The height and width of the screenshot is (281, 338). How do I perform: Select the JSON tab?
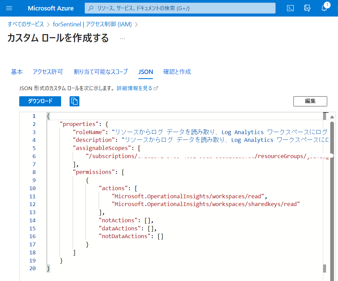[146, 72]
